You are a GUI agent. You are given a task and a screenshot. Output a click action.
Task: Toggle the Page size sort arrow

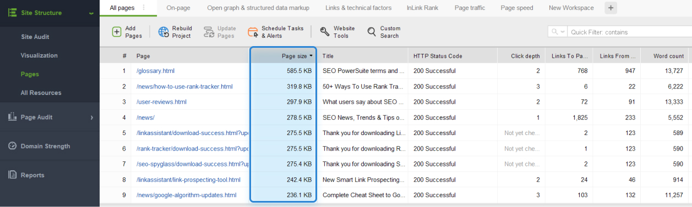point(311,56)
